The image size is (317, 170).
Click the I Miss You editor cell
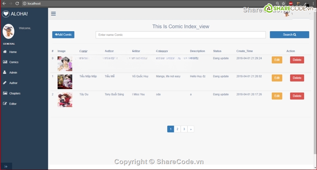point(138,94)
